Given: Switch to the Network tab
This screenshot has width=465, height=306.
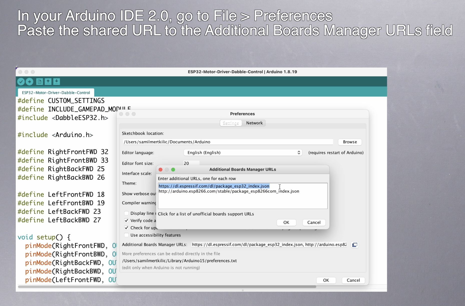Looking at the screenshot, I should (254, 123).
